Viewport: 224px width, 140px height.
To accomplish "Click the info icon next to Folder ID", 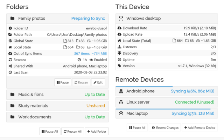I will tap(10, 28).
